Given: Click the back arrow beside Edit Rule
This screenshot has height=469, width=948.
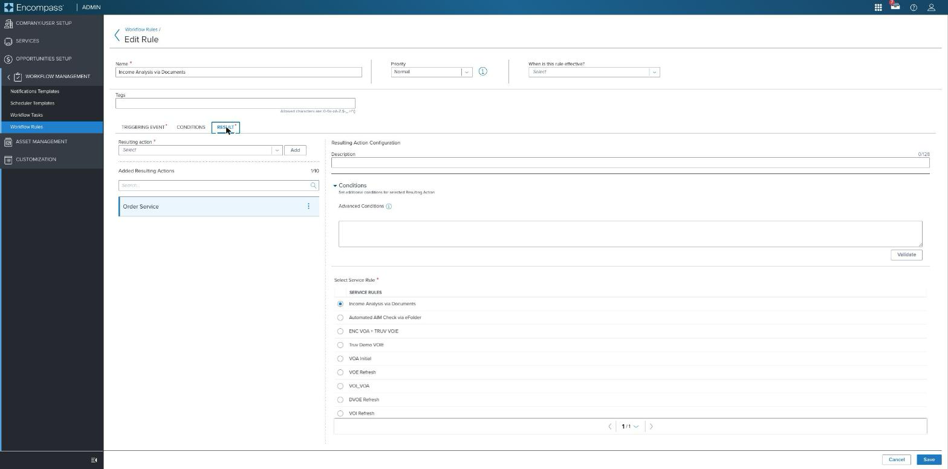Looking at the screenshot, I should pos(117,35).
